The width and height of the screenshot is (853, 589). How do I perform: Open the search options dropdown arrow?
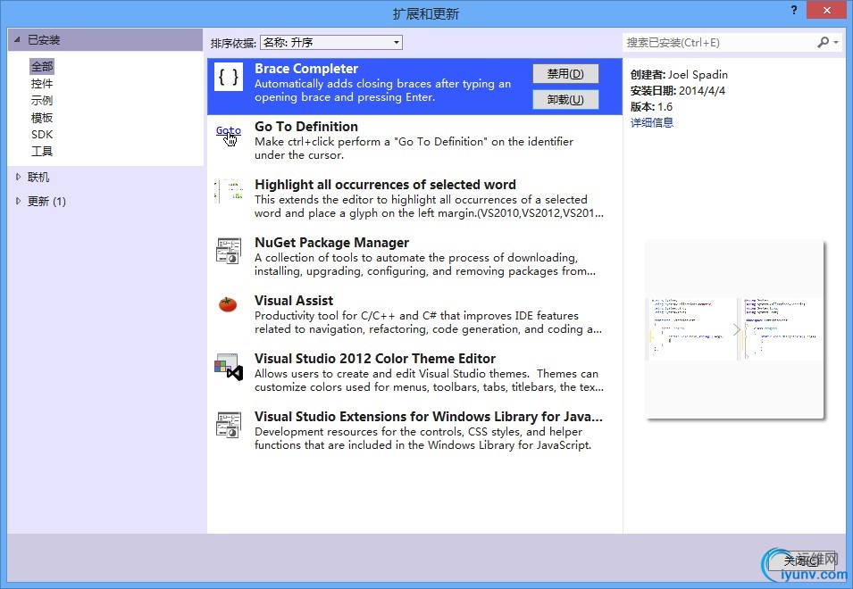836,42
